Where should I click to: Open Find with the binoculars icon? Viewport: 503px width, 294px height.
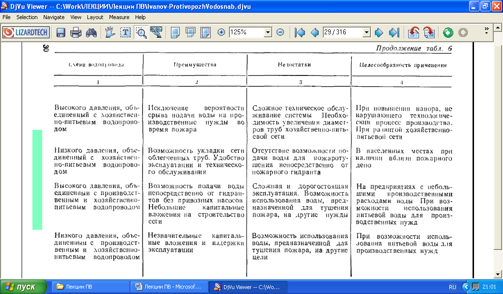(91, 32)
